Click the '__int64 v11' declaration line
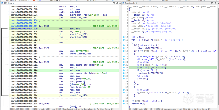This screenshot has height=110, width=219. coord(154,29)
